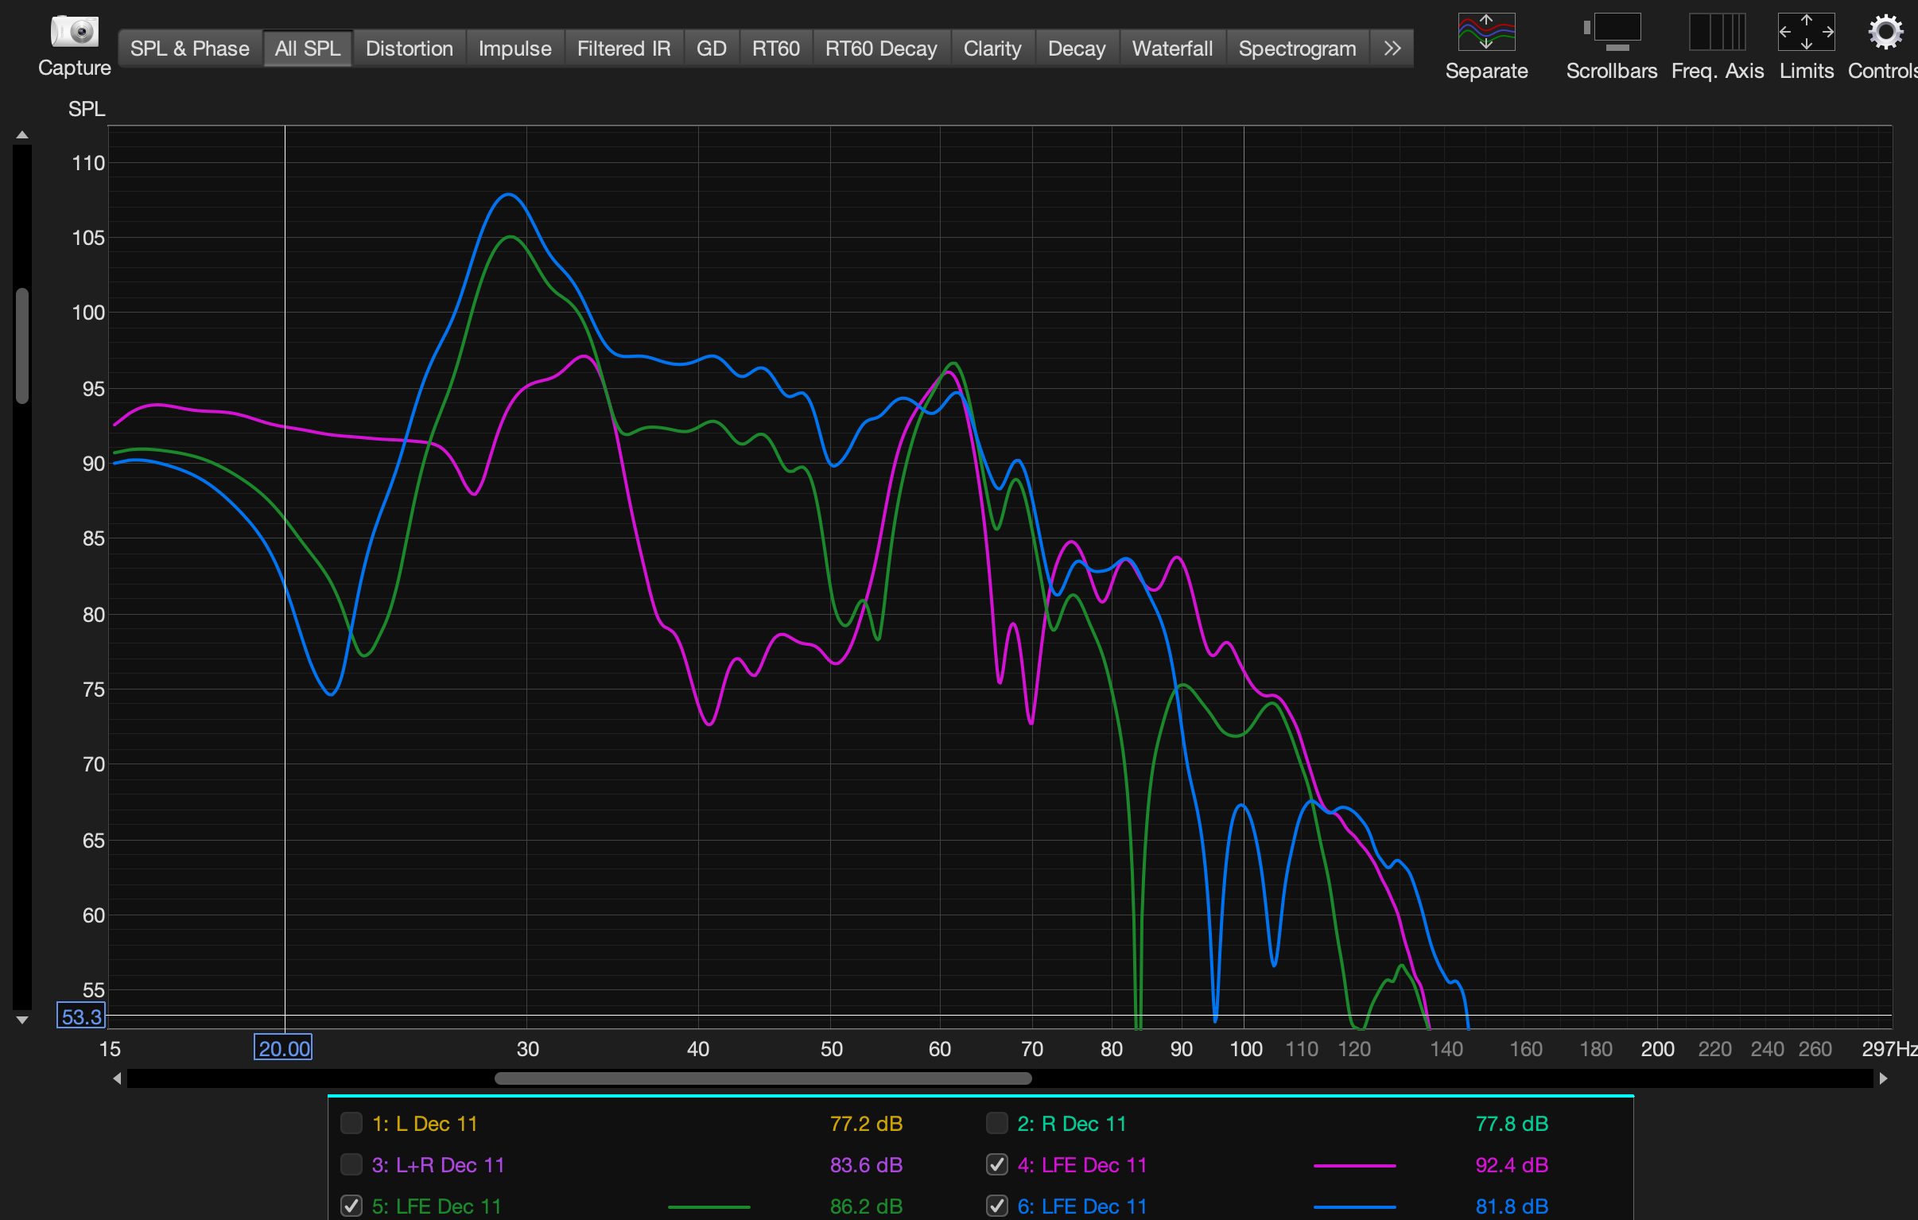The height and width of the screenshot is (1220, 1918).
Task: Enable the 2: R Dec 11 trace
Action: (996, 1123)
